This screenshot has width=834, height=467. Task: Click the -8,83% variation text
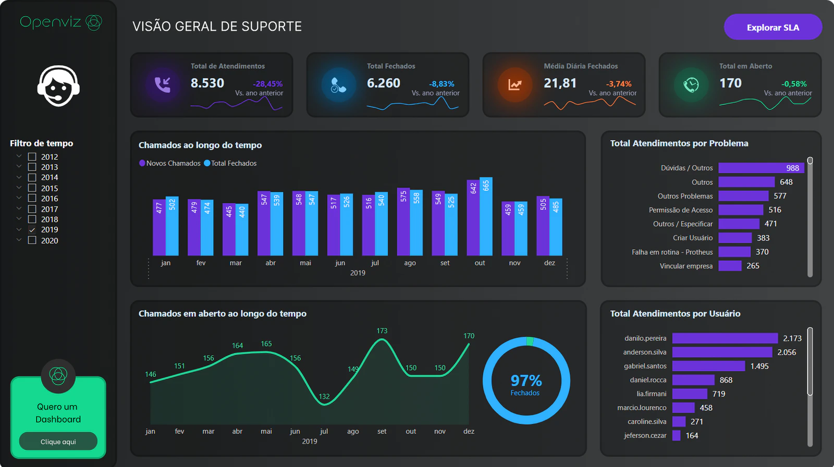[x=442, y=84]
